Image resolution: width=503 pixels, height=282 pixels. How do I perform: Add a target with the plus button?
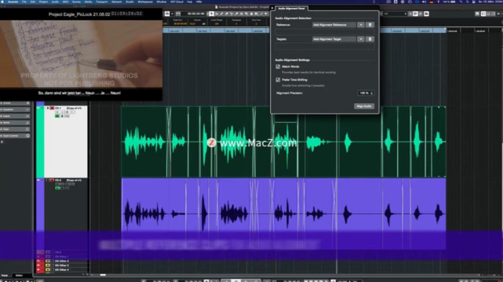361,40
